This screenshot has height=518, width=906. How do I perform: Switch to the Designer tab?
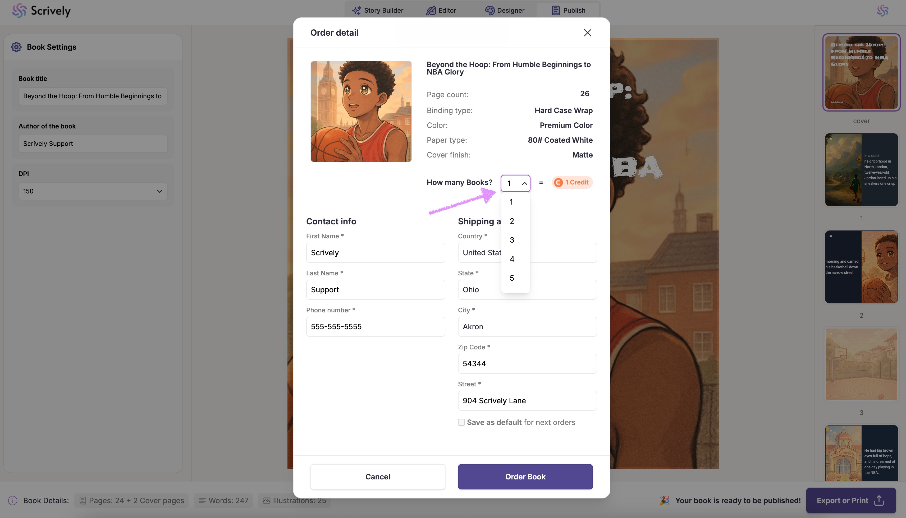505,10
